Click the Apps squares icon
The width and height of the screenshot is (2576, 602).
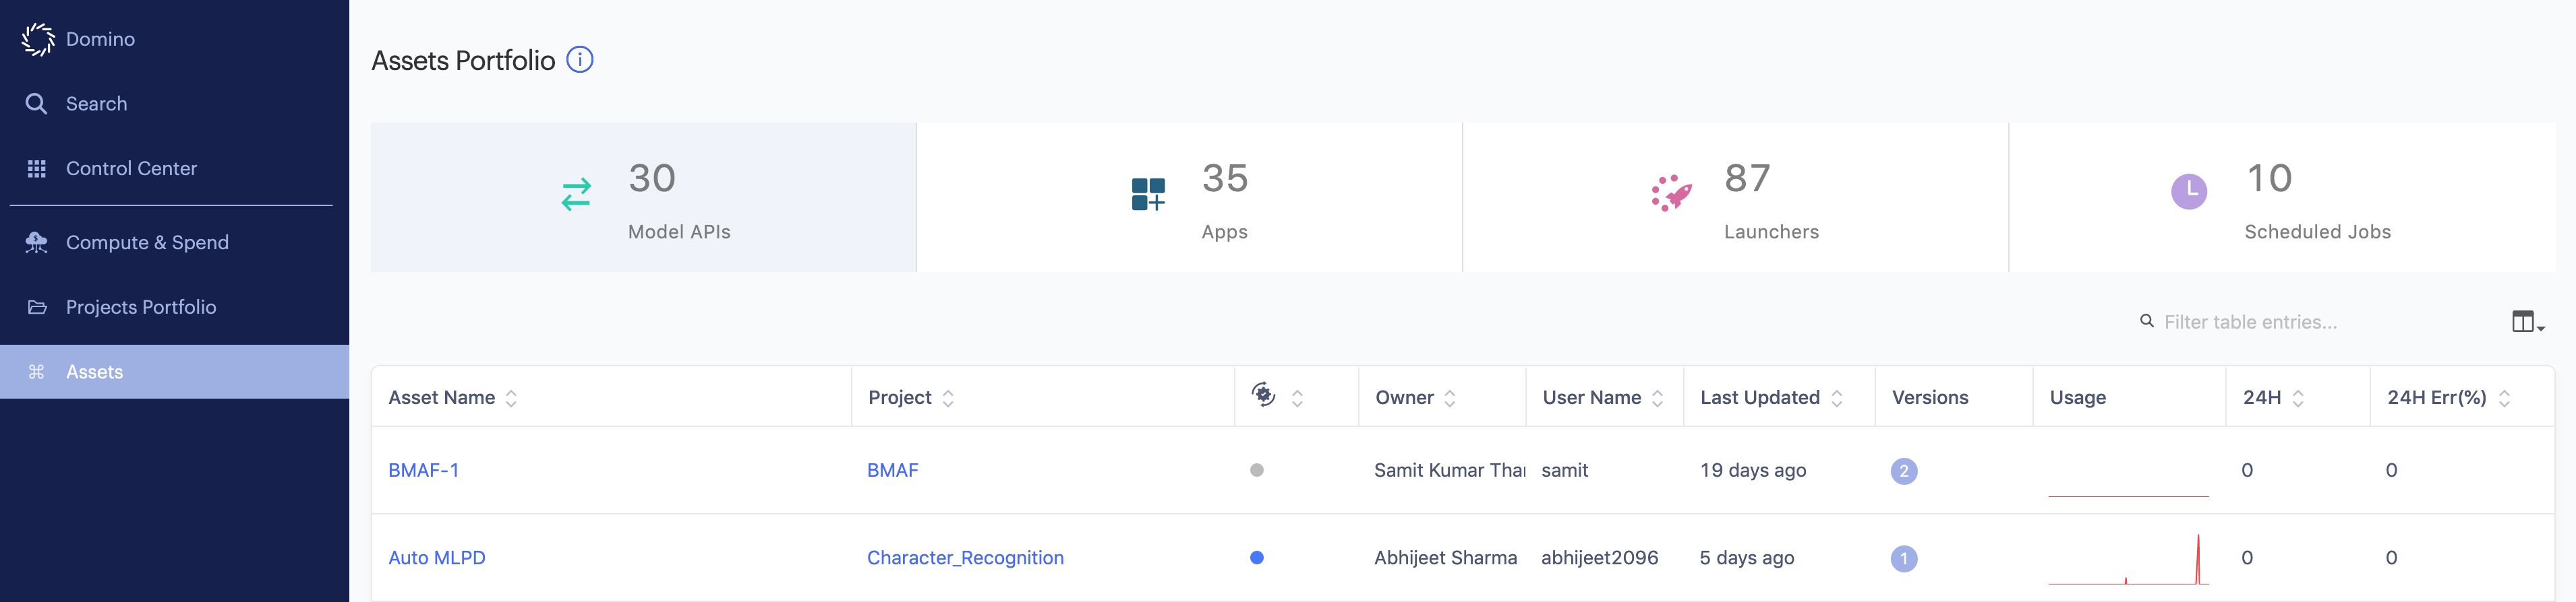tap(1148, 195)
